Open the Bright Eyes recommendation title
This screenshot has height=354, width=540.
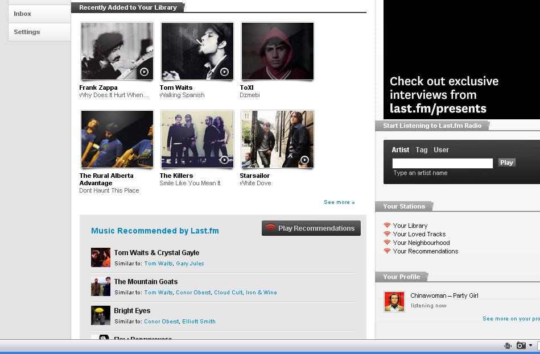[132, 310]
